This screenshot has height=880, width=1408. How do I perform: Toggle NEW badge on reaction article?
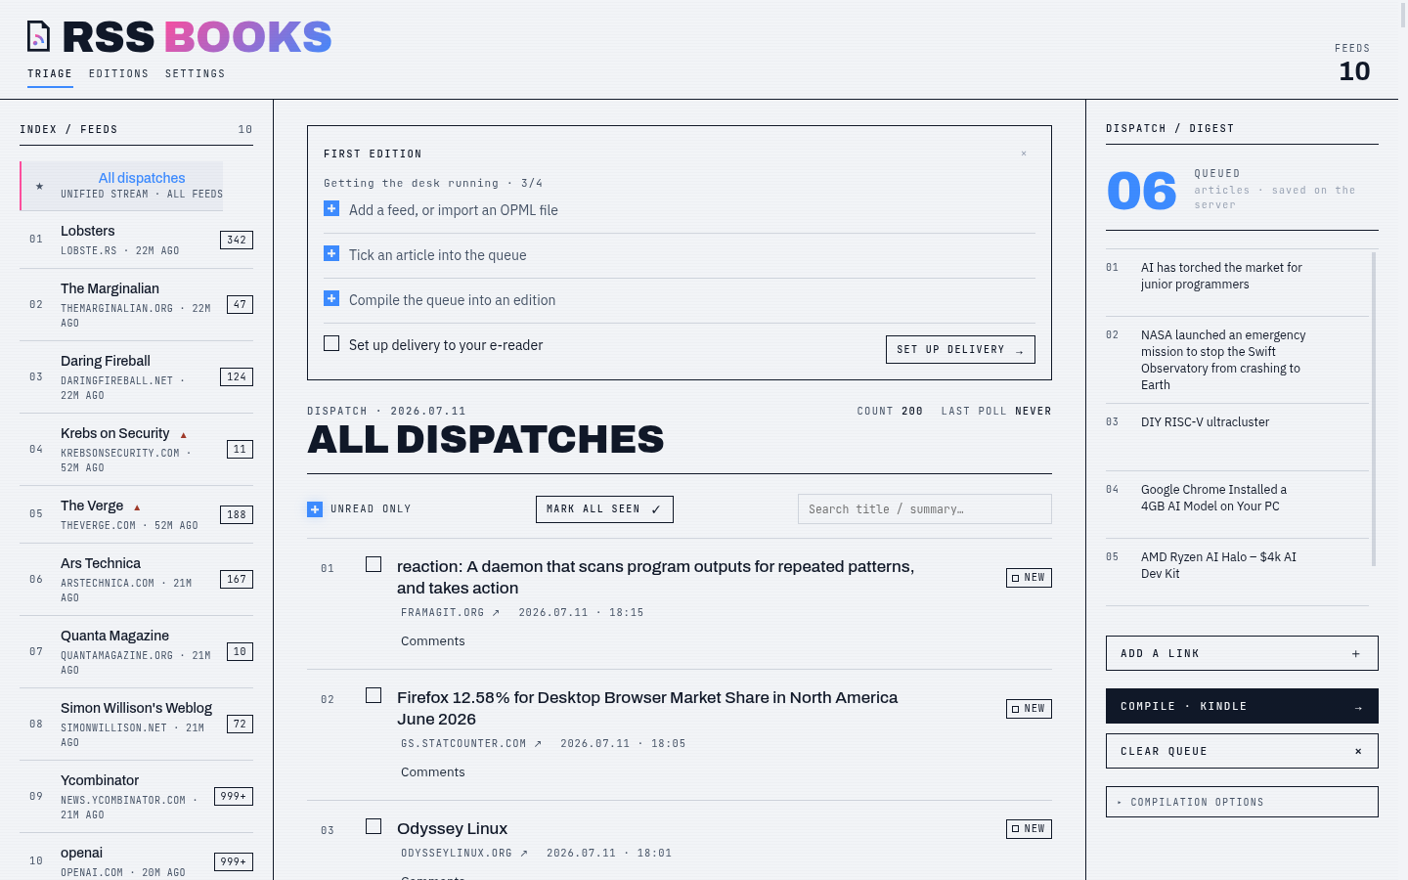click(1029, 578)
